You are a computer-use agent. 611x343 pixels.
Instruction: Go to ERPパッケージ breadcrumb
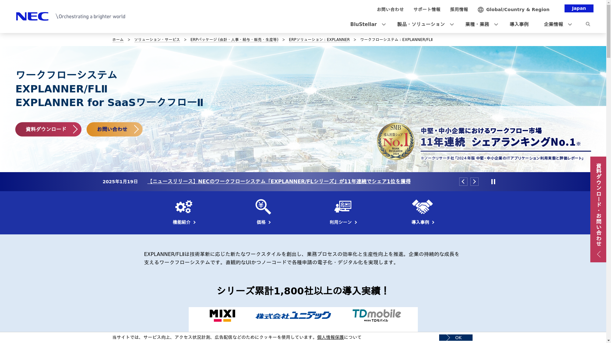(234, 40)
